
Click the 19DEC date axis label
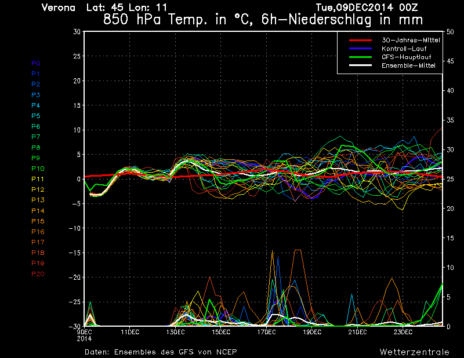pos(312,333)
